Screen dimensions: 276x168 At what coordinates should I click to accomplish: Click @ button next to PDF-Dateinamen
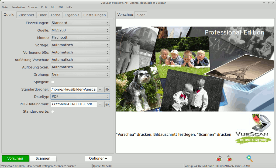pos(107,104)
